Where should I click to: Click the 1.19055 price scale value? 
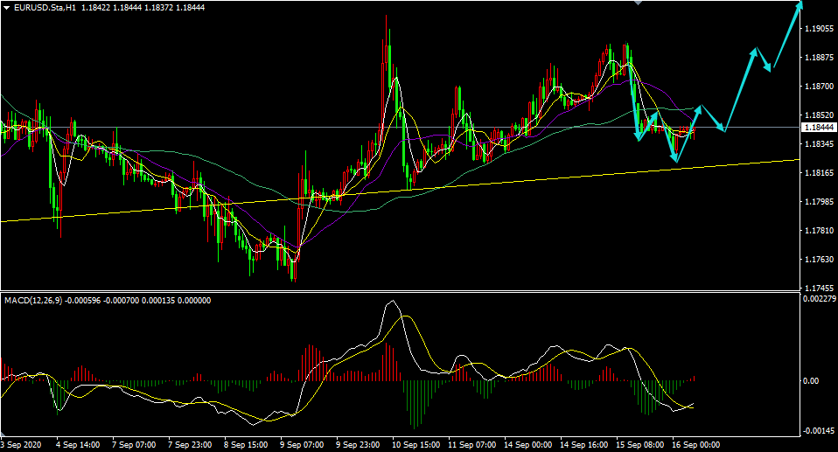[x=820, y=29]
